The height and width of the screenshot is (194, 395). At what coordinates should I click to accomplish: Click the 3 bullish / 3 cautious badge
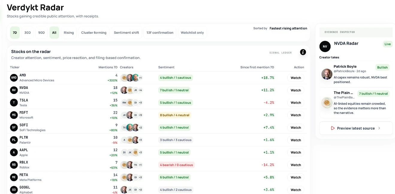175,140
